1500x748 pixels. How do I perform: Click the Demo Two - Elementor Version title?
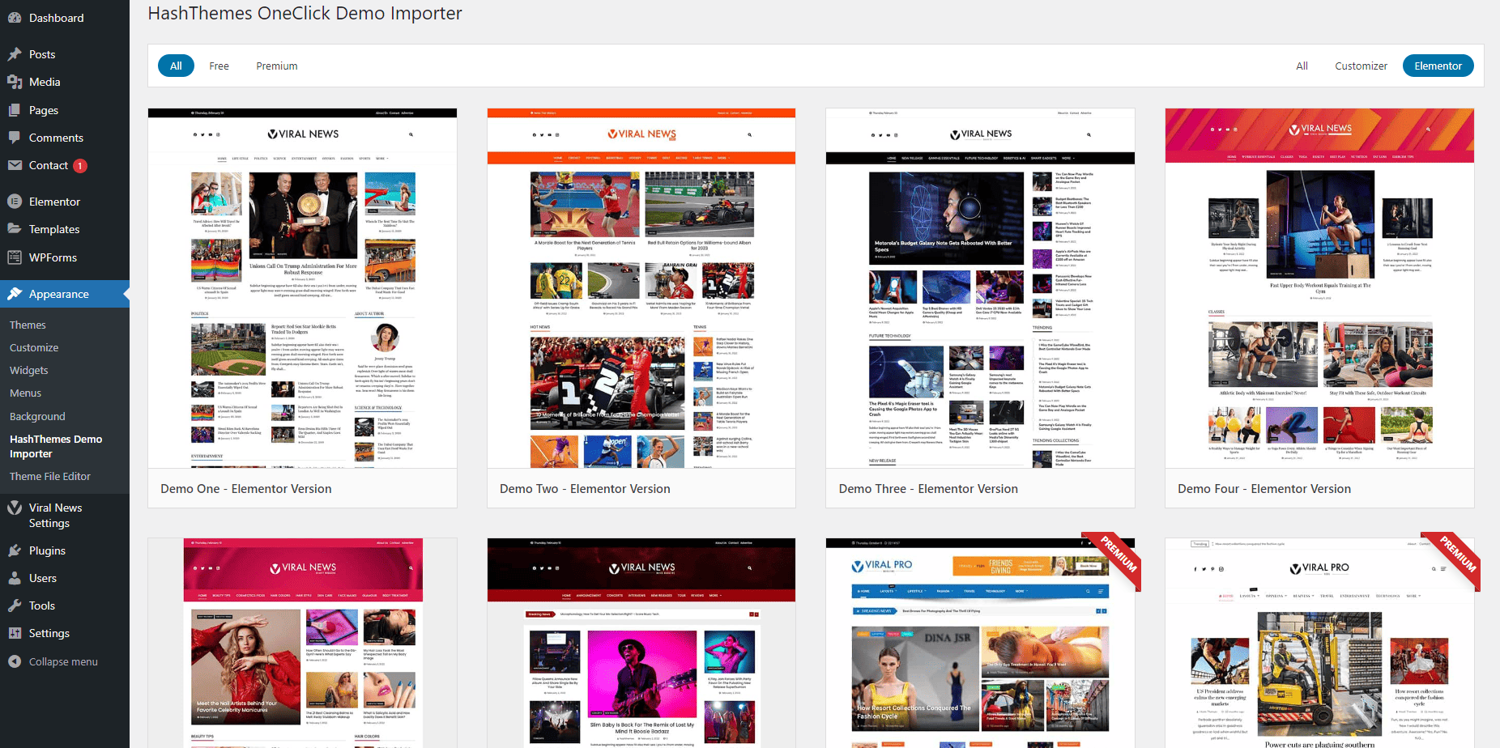tap(585, 489)
